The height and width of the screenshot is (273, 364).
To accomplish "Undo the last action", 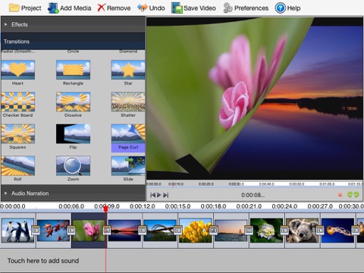I will pos(151,8).
